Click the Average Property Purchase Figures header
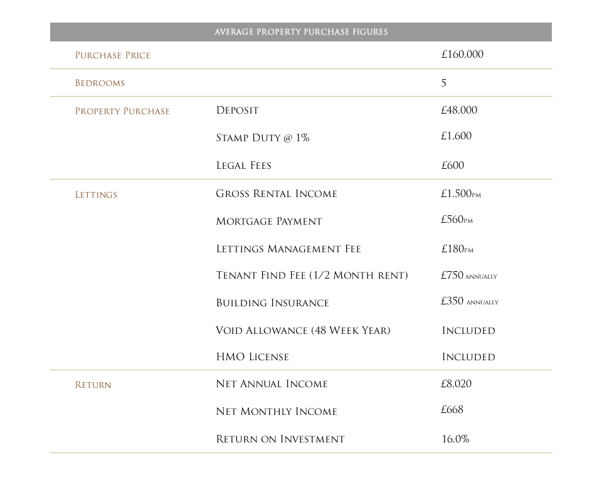602x477 pixels. (x=301, y=32)
